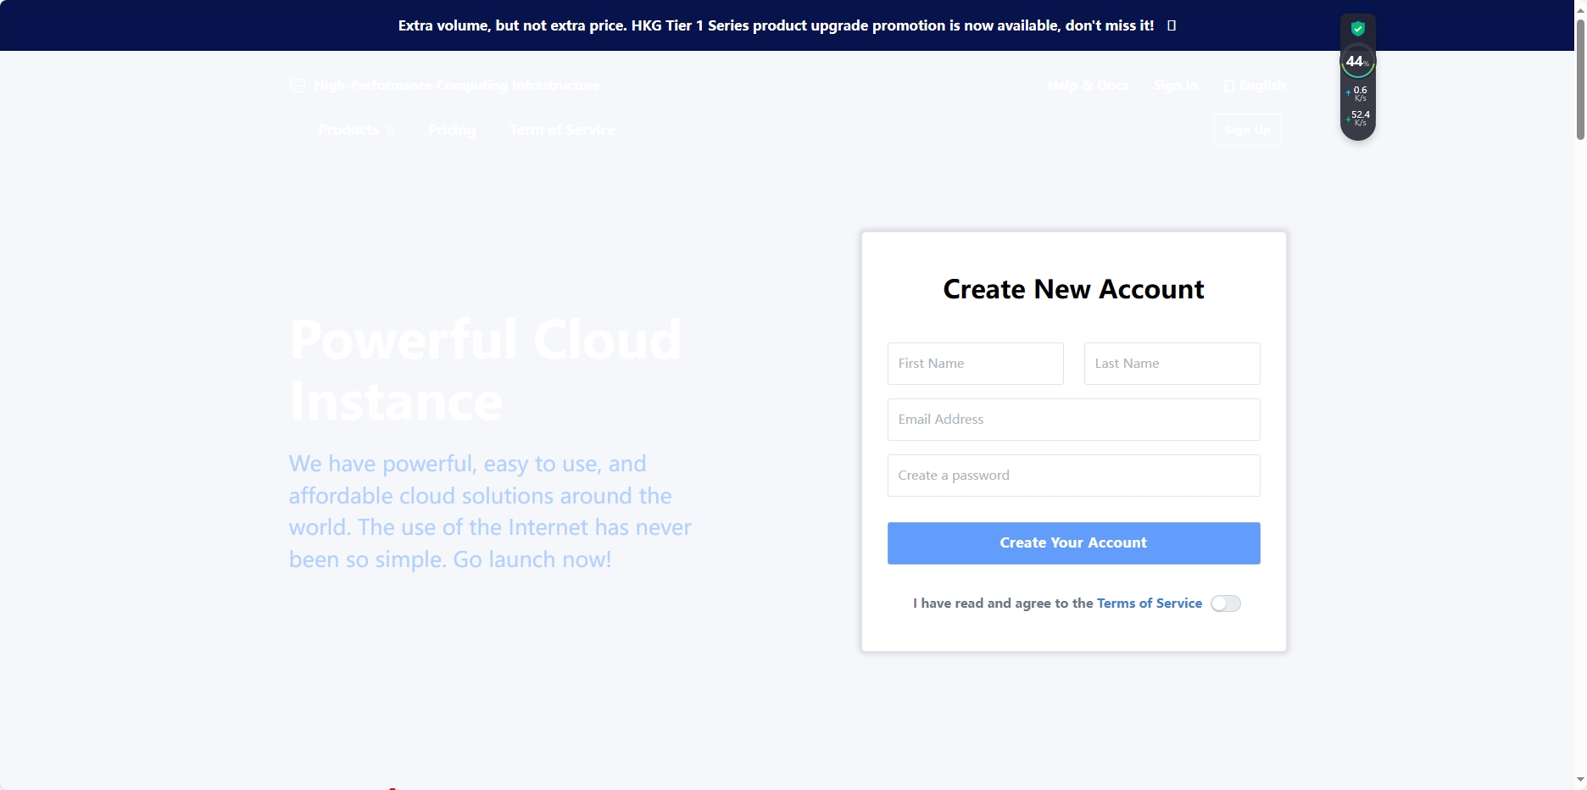
Task: Click the language icon next to English
Action: [x=1228, y=86]
